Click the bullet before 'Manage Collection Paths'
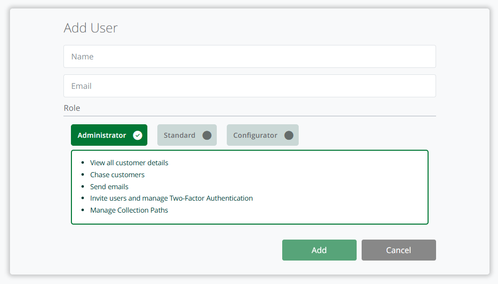Screen dimensions: 498x284 83,211
